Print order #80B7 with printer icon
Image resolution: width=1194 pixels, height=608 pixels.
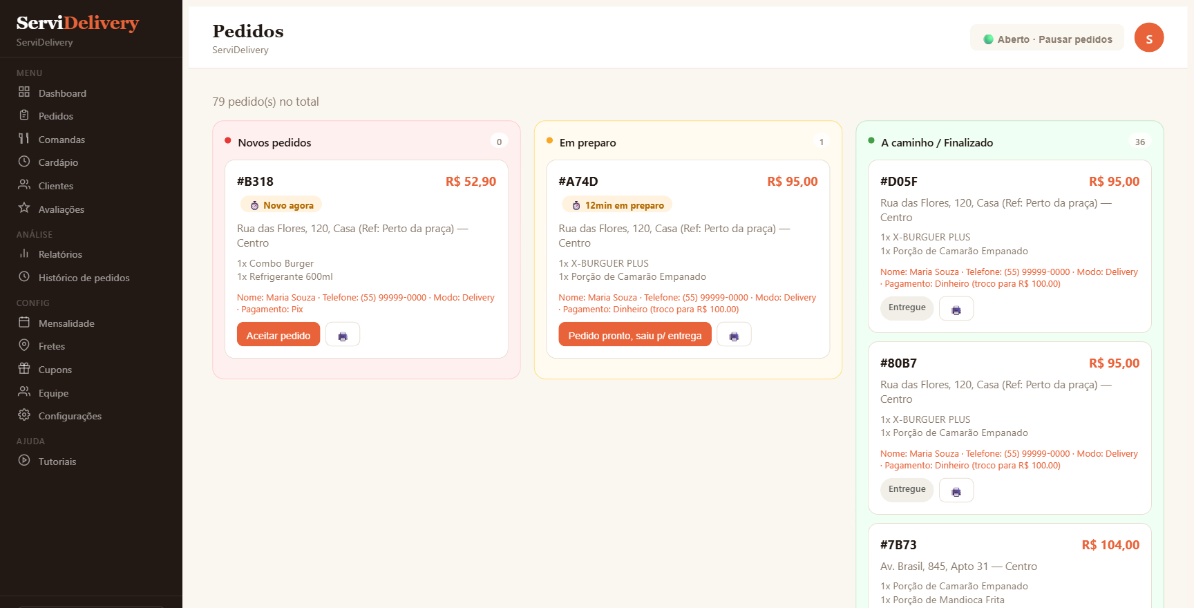tap(956, 491)
